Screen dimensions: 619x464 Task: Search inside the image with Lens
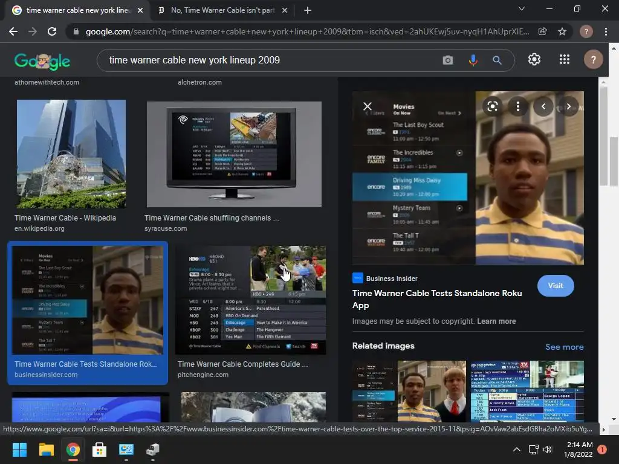click(492, 106)
